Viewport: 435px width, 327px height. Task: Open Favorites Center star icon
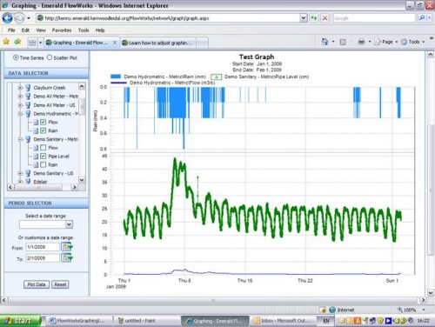(x=6, y=42)
